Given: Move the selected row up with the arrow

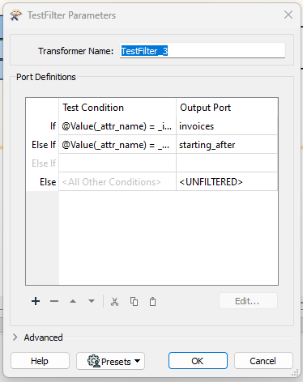Looking at the screenshot, I should coord(73,301).
